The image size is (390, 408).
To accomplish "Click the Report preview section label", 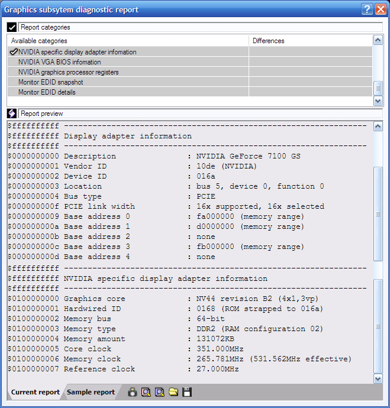I will (x=41, y=114).
